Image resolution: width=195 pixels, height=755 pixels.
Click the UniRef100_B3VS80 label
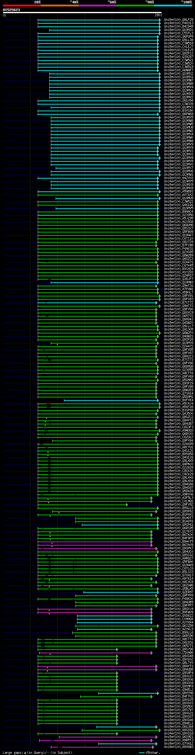click(179, 110)
